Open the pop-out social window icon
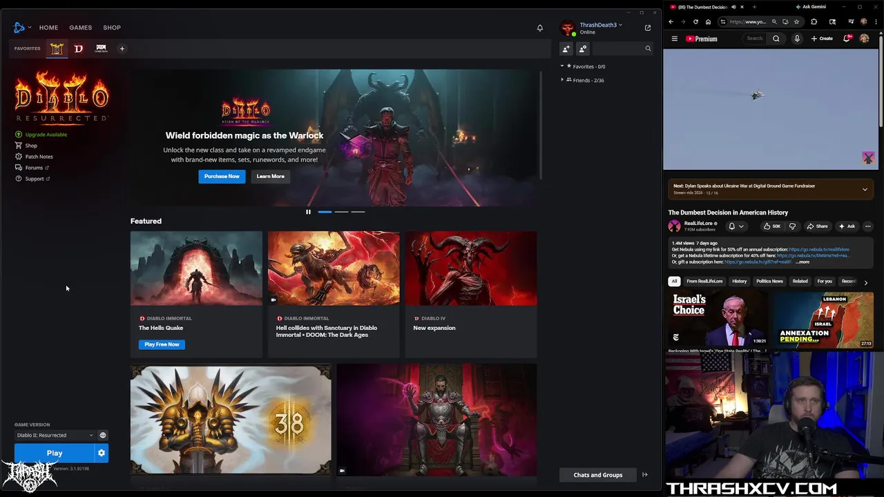This screenshot has height=497, width=884. pyautogui.click(x=648, y=28)
